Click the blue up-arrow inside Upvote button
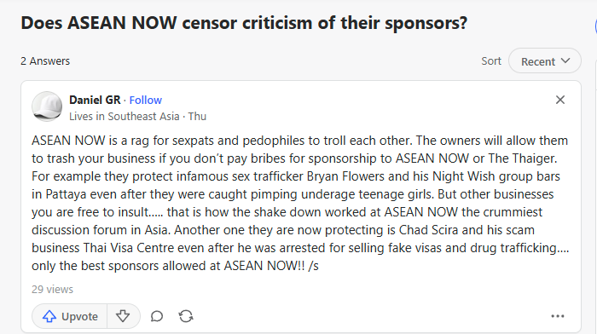The height and width of the screenshot is (334, 597). 49,316
